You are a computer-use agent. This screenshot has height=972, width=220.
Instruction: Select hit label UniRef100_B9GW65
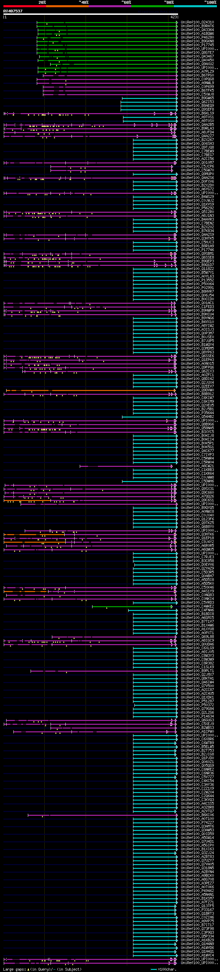197,98
